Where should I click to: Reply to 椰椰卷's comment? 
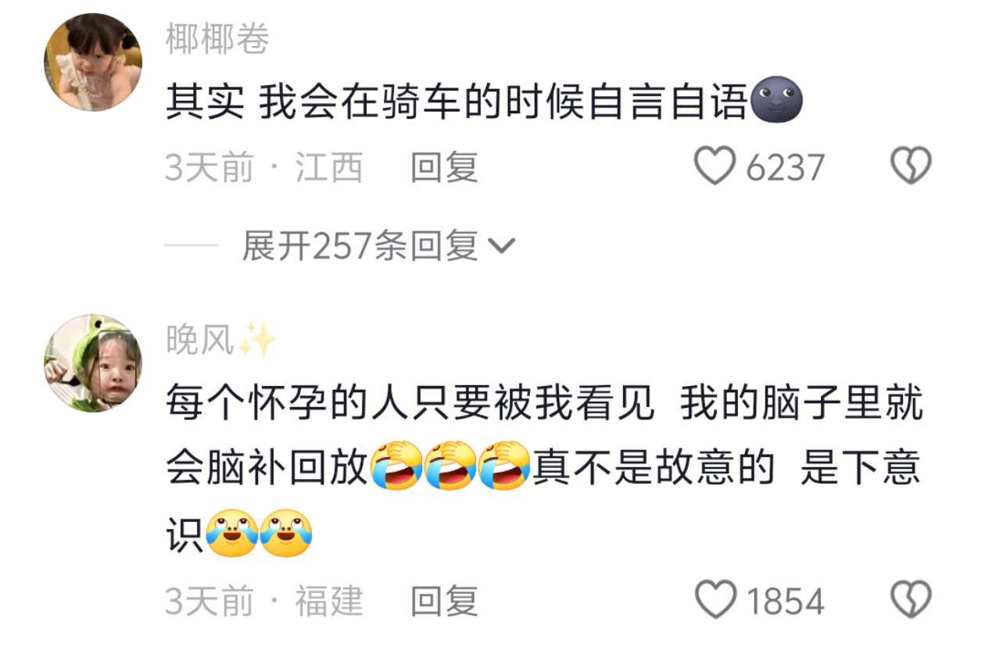click(444, 167)
